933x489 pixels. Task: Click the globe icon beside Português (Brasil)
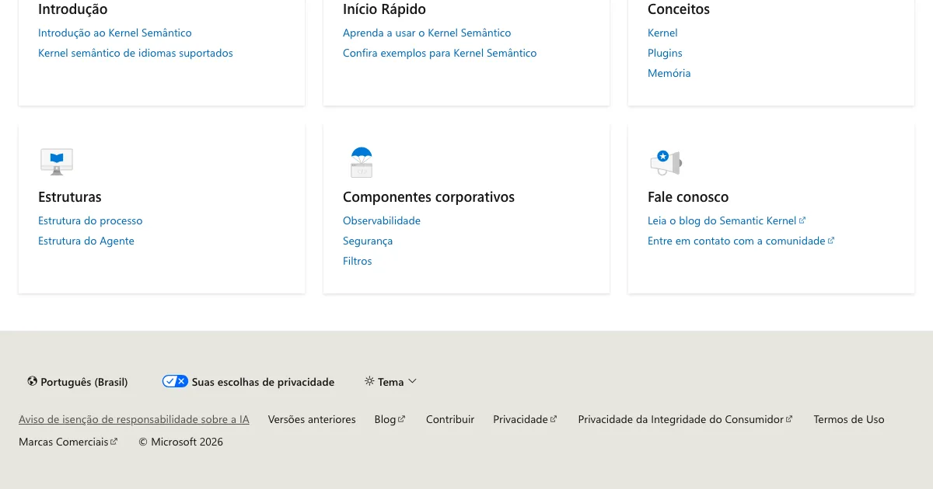32,381
